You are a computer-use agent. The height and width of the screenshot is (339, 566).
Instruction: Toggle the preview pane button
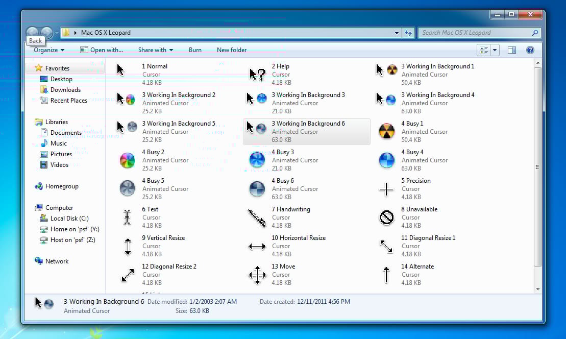tap(512, 50)
